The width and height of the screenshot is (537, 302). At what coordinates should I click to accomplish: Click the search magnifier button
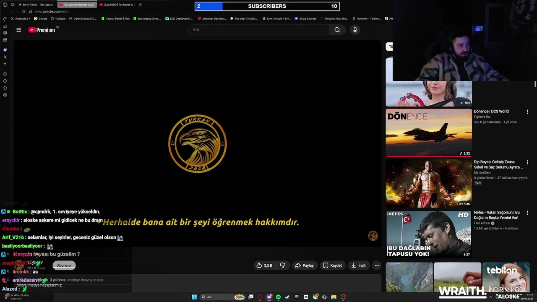tap(337, 30)
